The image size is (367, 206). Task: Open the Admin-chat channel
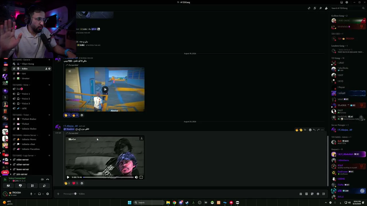[x=32, y=144]
